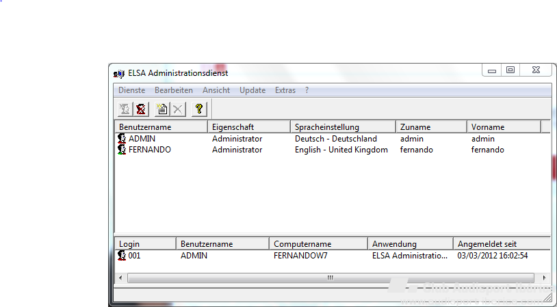Open the ? help menu
Image resolution: width=557 pixels, height=307 pixels.
307,90
